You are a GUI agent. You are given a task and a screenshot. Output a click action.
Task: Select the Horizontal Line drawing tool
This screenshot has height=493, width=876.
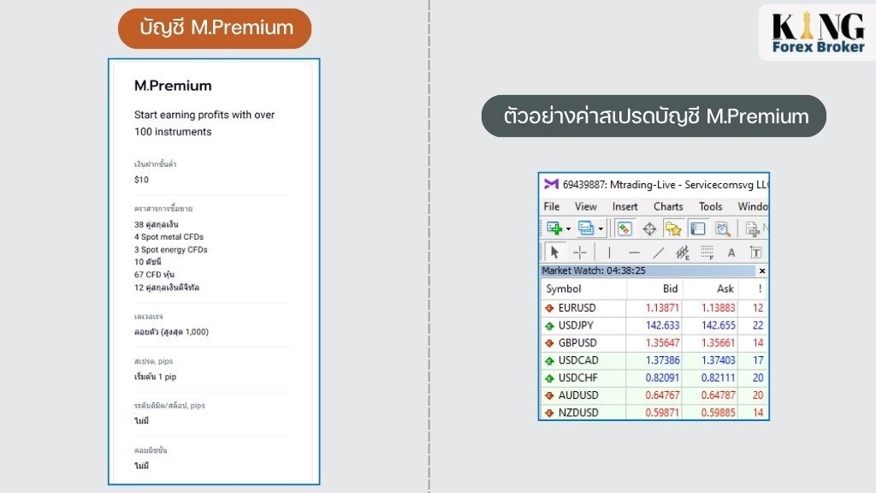coord(634,252)
